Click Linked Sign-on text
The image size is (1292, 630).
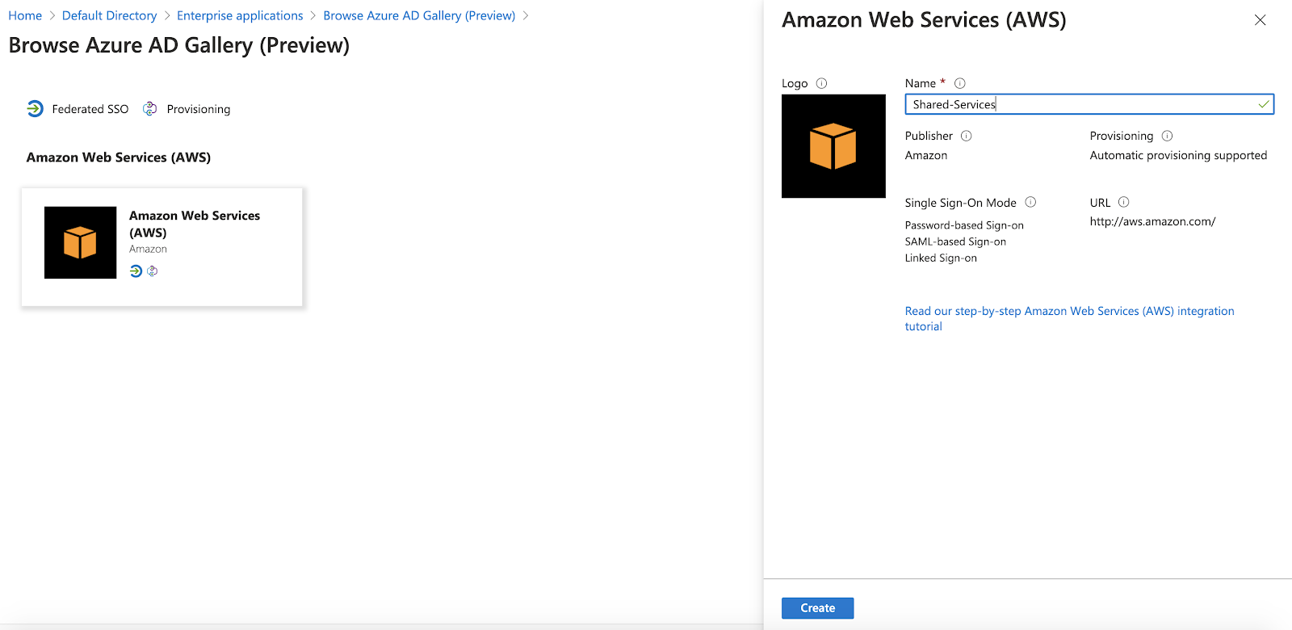tap(941, 258)
